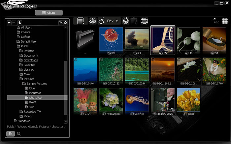Click the batch stack icon with star
This screenshot has height=144, width=231.
[126, 21]
